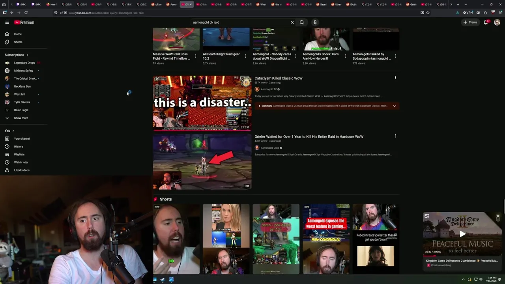Reload the page in browser toolbar
Screen dimensions: 505x284
26,13
